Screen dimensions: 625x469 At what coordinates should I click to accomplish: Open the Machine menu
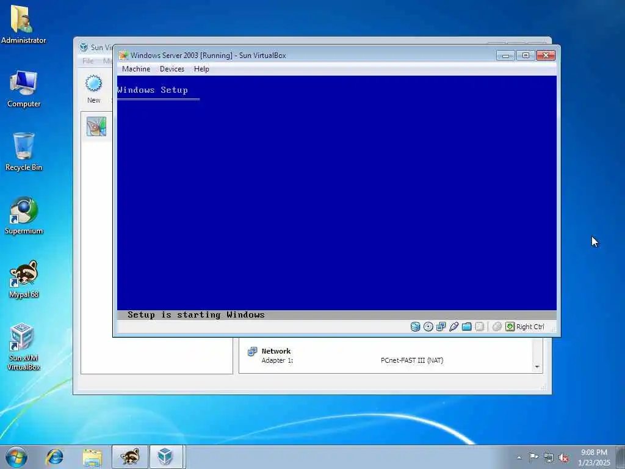136,69
